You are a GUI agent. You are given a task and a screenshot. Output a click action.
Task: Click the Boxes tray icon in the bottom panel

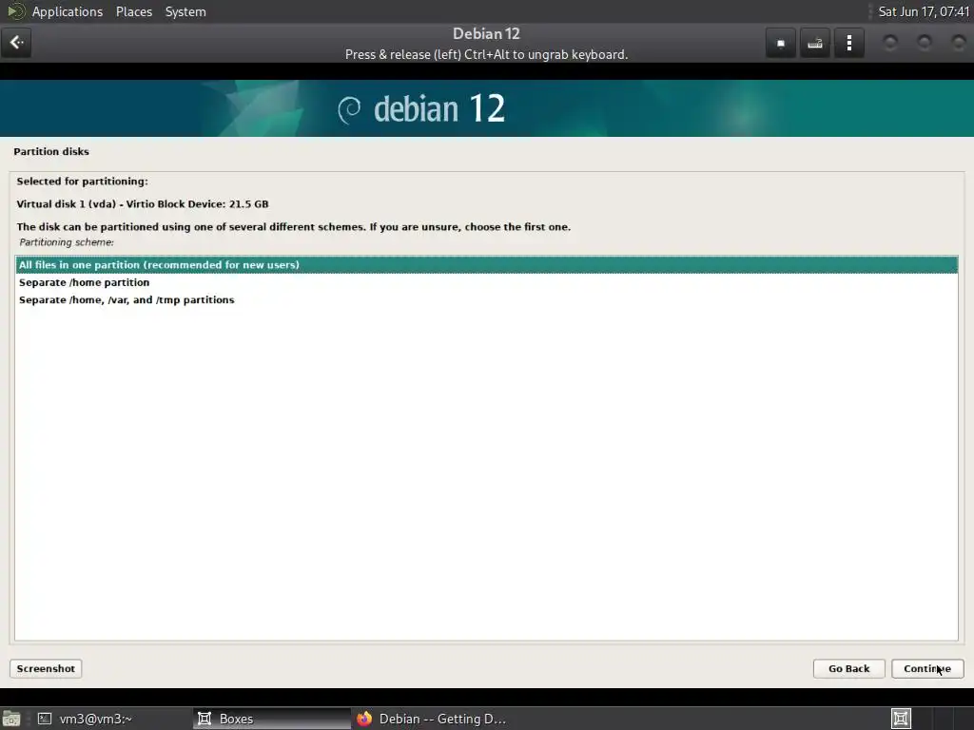coord(901,719)
